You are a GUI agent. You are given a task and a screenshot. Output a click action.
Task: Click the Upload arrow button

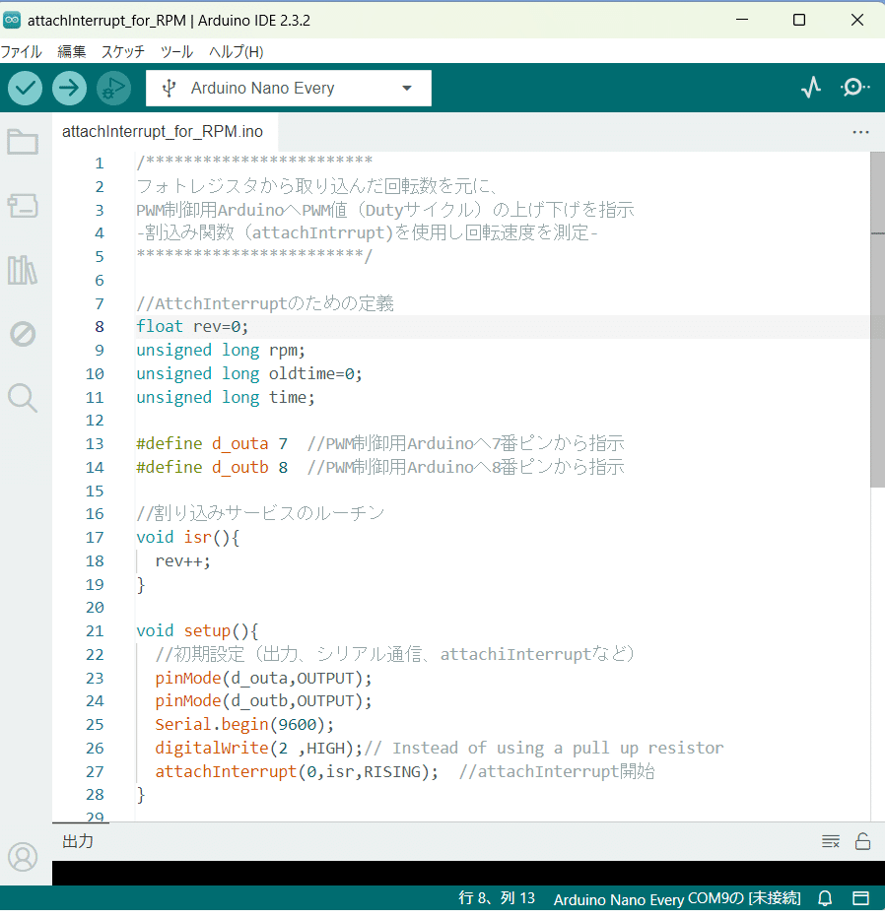69,89
